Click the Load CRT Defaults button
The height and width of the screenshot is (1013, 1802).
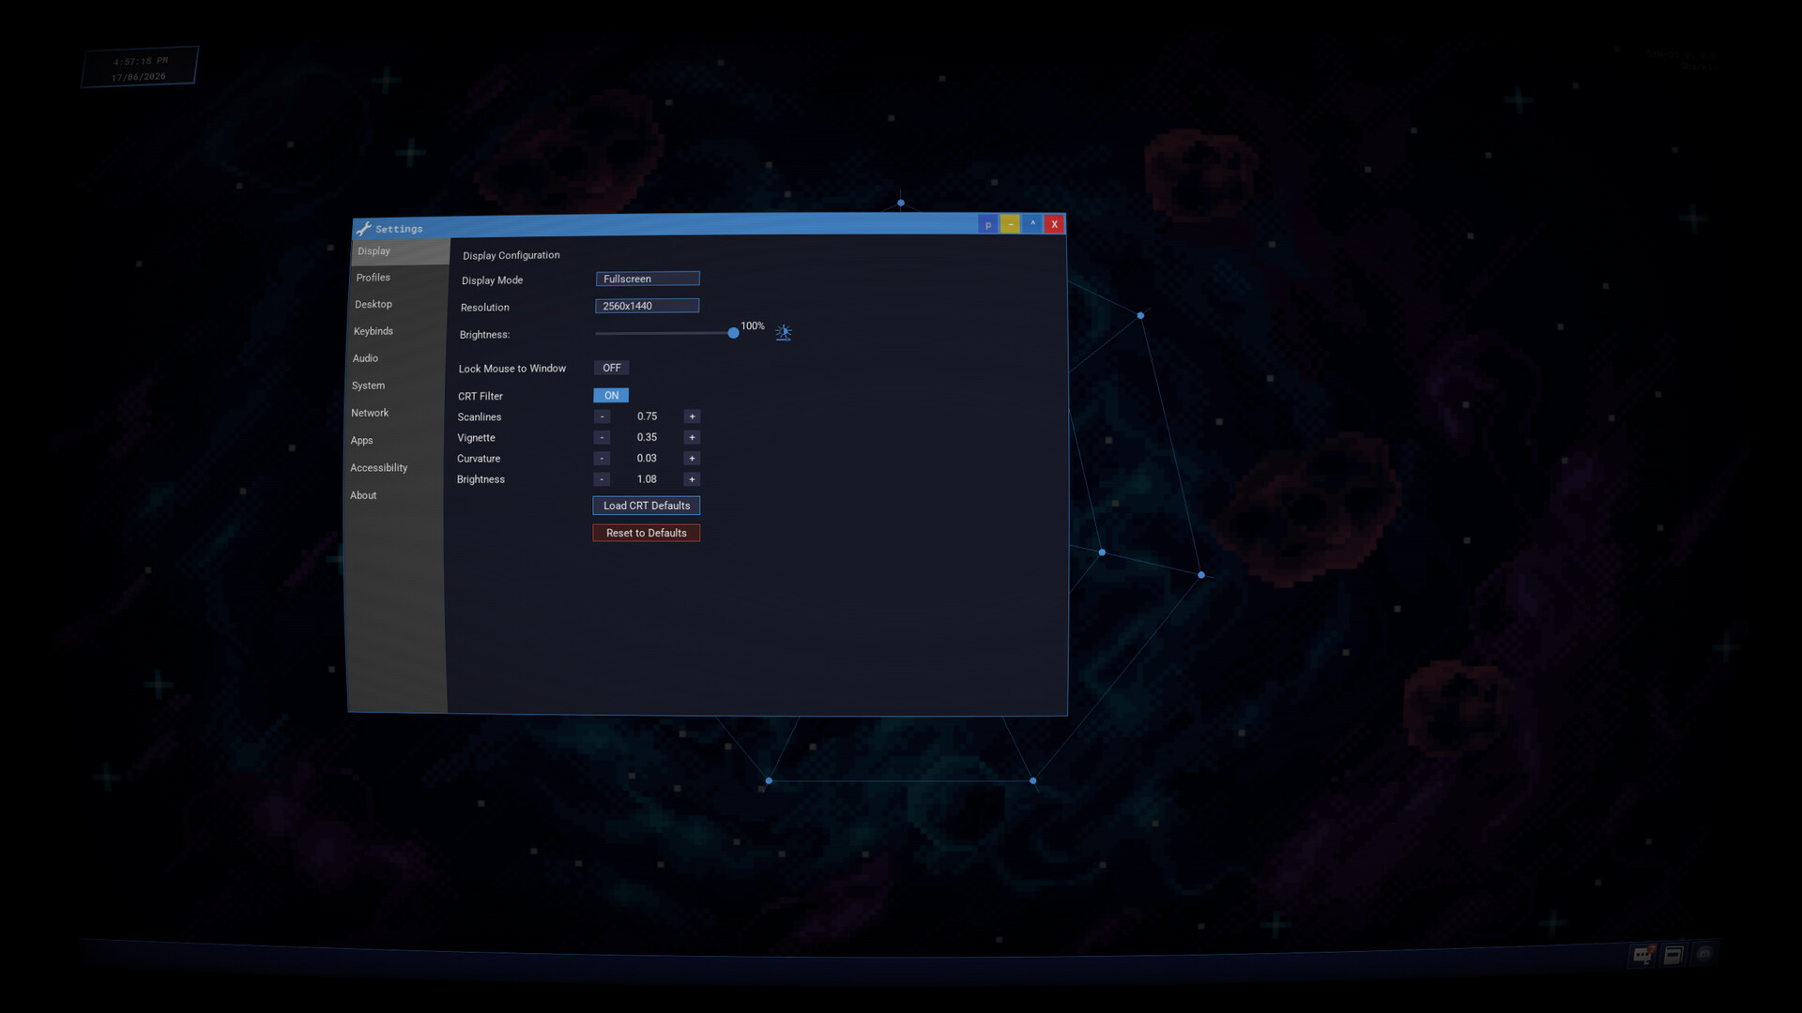pos(647,506)
